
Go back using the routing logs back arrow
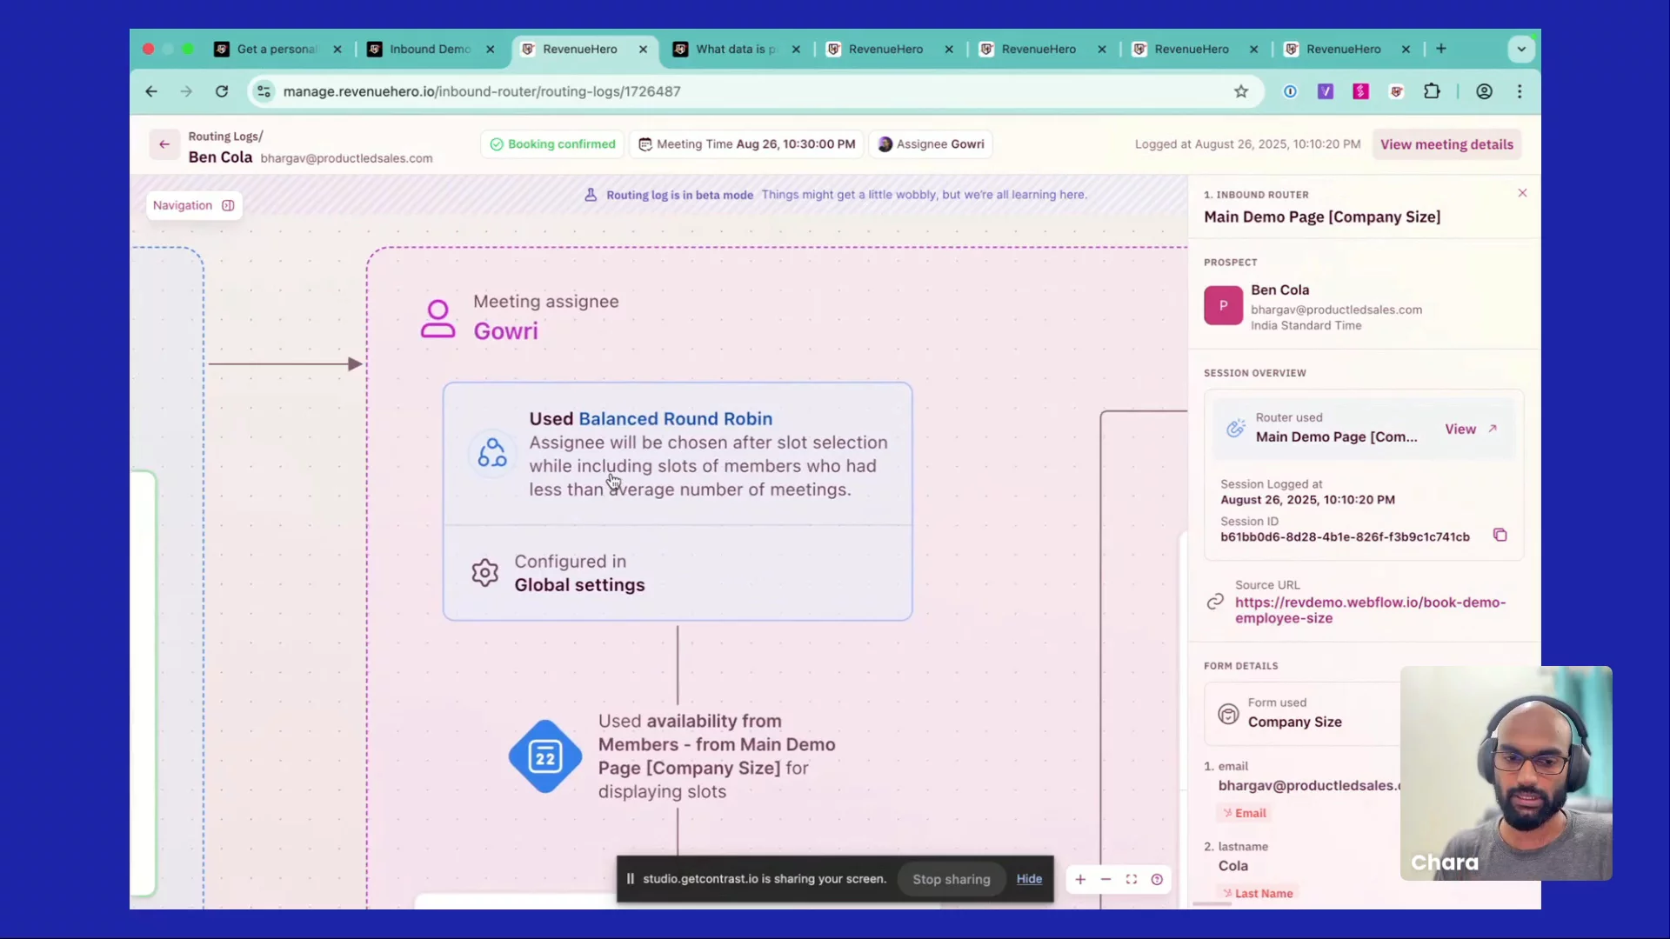click(164, 144)
